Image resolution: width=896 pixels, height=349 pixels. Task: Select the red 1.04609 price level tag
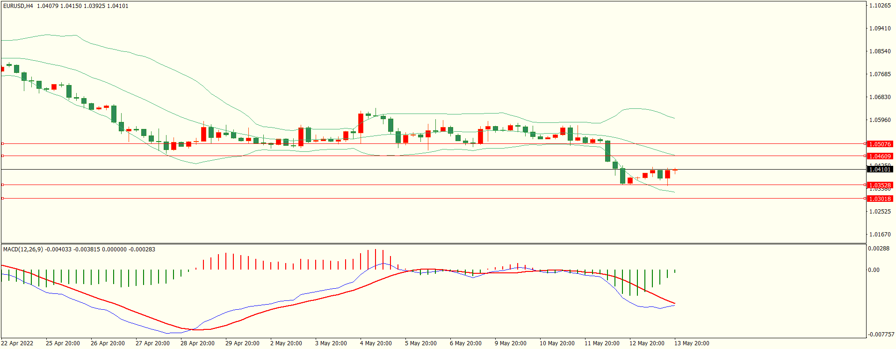880,157
